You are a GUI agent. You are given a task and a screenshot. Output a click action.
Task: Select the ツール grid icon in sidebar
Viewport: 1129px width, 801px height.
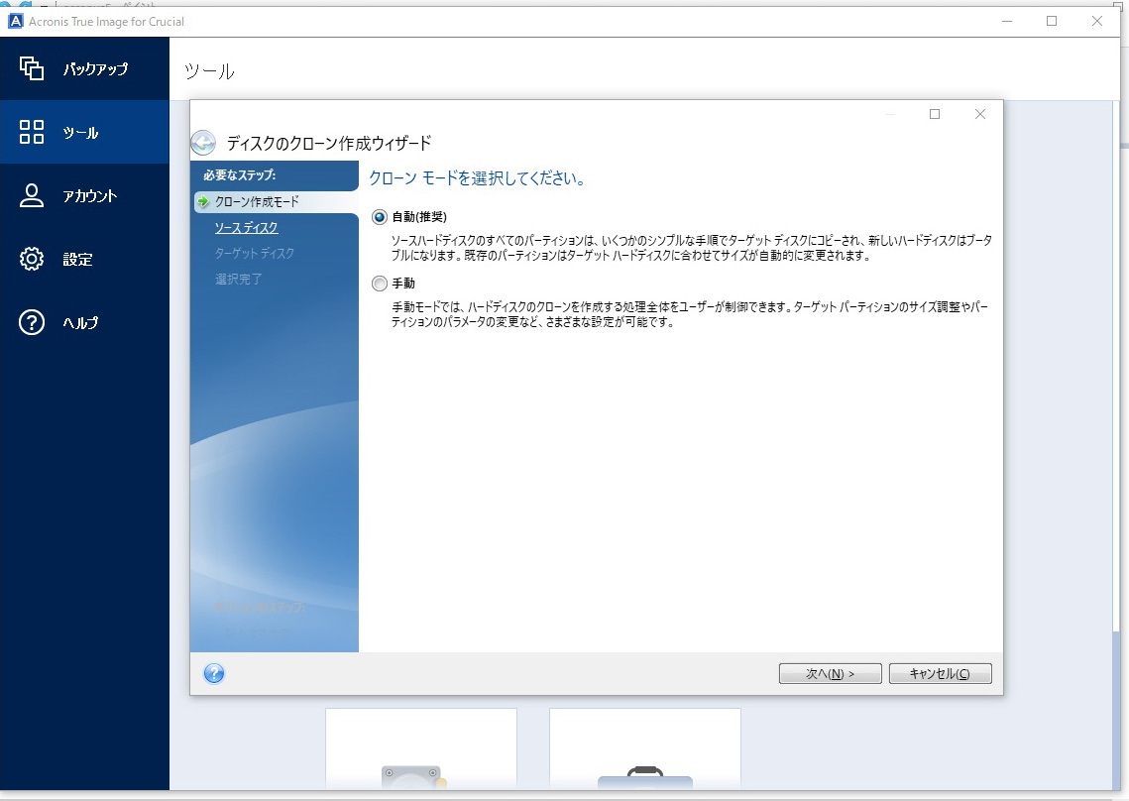31,132
